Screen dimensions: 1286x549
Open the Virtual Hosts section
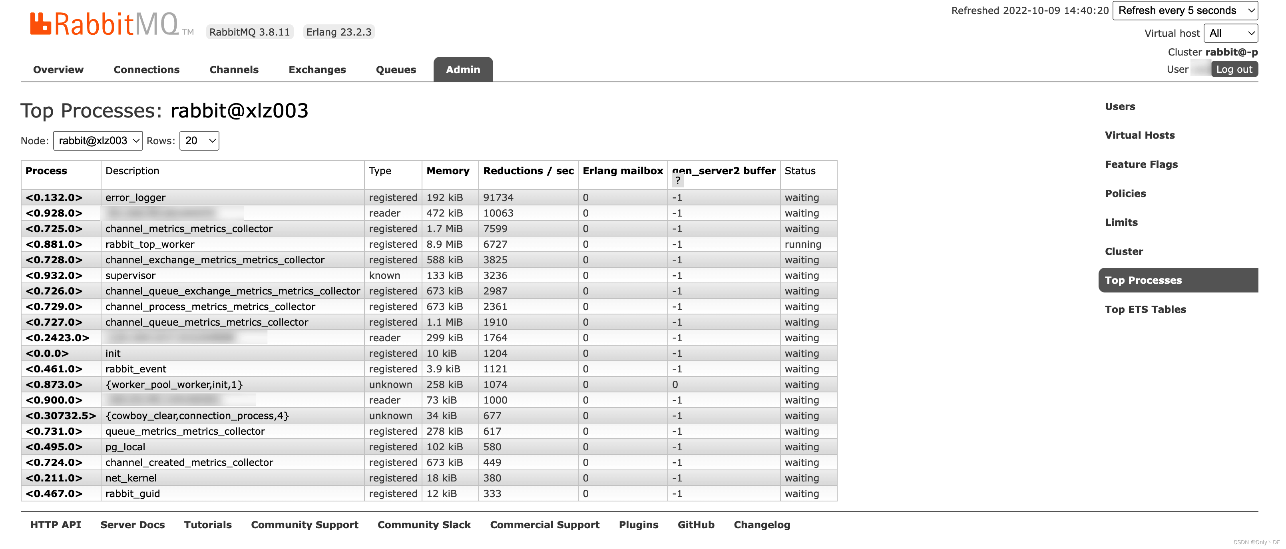point(1139,135)
